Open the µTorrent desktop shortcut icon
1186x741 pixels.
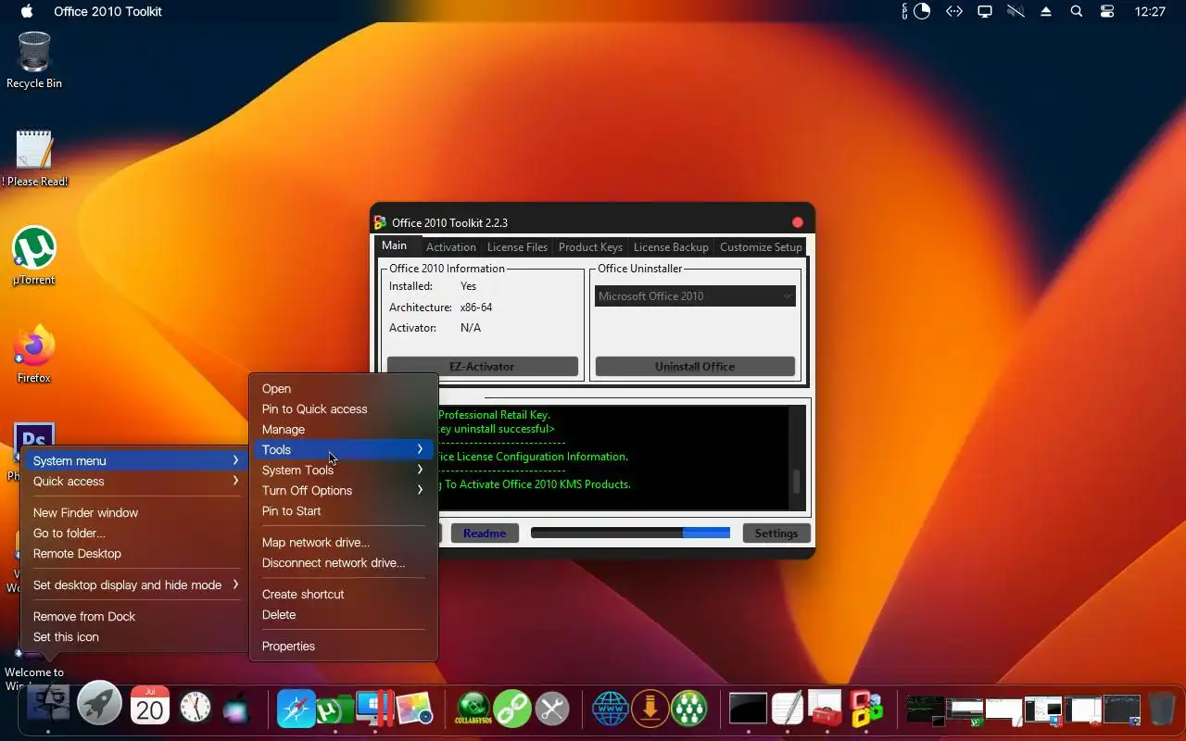point(34,248)
